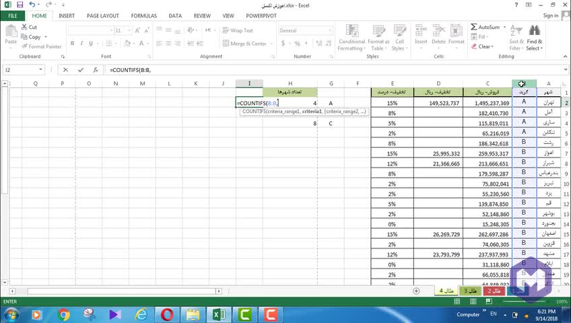The width and height of the screenshot is (571, 323).
Task: Toggle Bold formatting
Action: 72,44
